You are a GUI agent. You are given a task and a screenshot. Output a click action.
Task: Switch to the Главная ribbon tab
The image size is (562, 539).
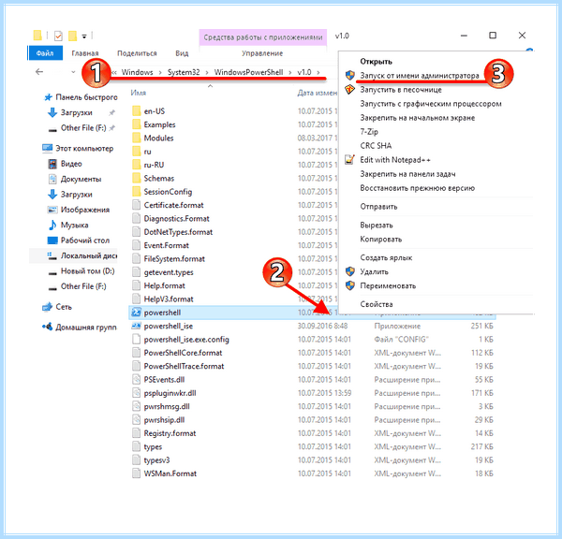tap(85, 53)
